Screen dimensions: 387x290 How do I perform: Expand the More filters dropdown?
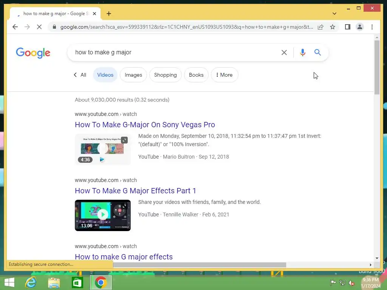(224, 75)
